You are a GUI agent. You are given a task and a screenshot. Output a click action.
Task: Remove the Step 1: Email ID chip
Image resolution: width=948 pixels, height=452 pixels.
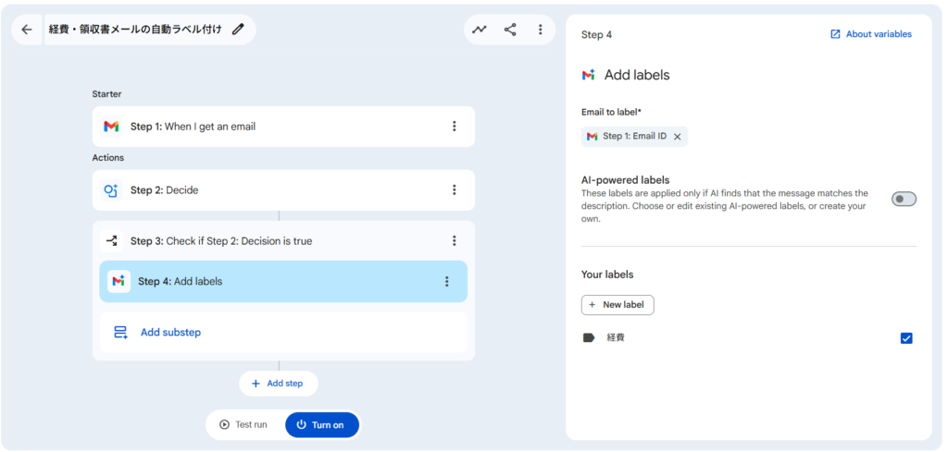(x=677, y=137)
